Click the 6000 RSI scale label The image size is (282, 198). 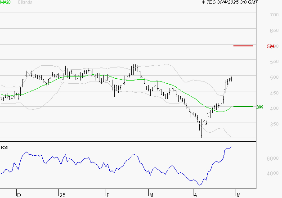273,159
